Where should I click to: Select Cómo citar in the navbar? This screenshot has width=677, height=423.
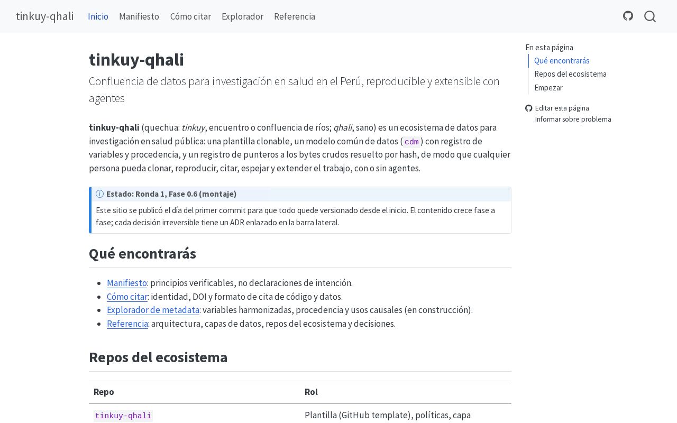coord(190,16)
